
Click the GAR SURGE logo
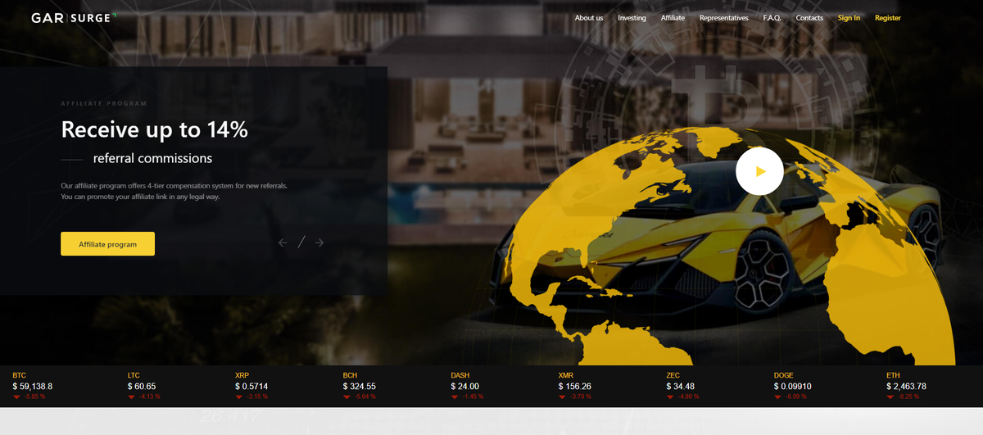coord(74,17)
